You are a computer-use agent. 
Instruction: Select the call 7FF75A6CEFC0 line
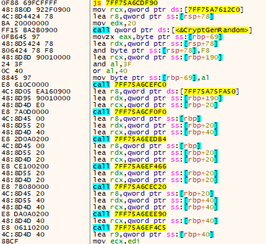(x=129, y=85)
